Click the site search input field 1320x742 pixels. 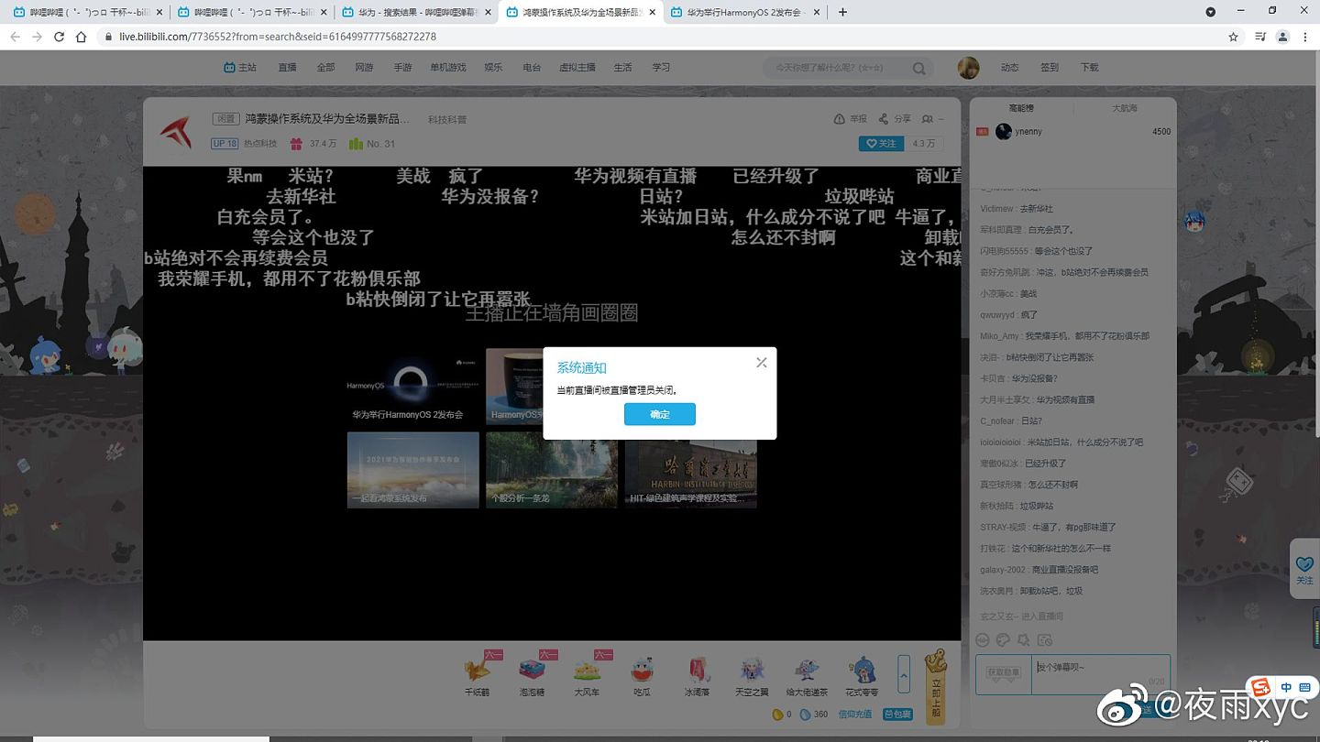(839, 68)
